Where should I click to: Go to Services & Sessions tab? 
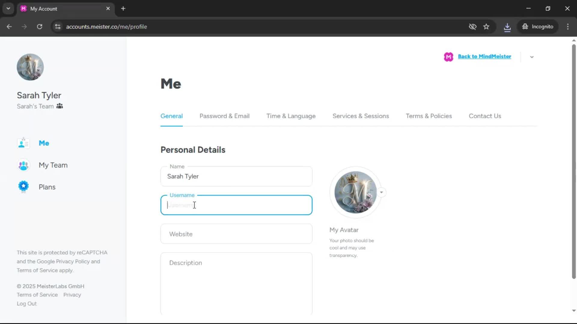tap(360, 116)
